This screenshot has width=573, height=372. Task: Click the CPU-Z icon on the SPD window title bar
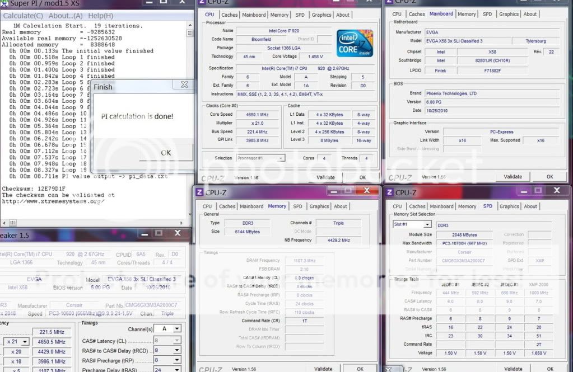point(390,192)
